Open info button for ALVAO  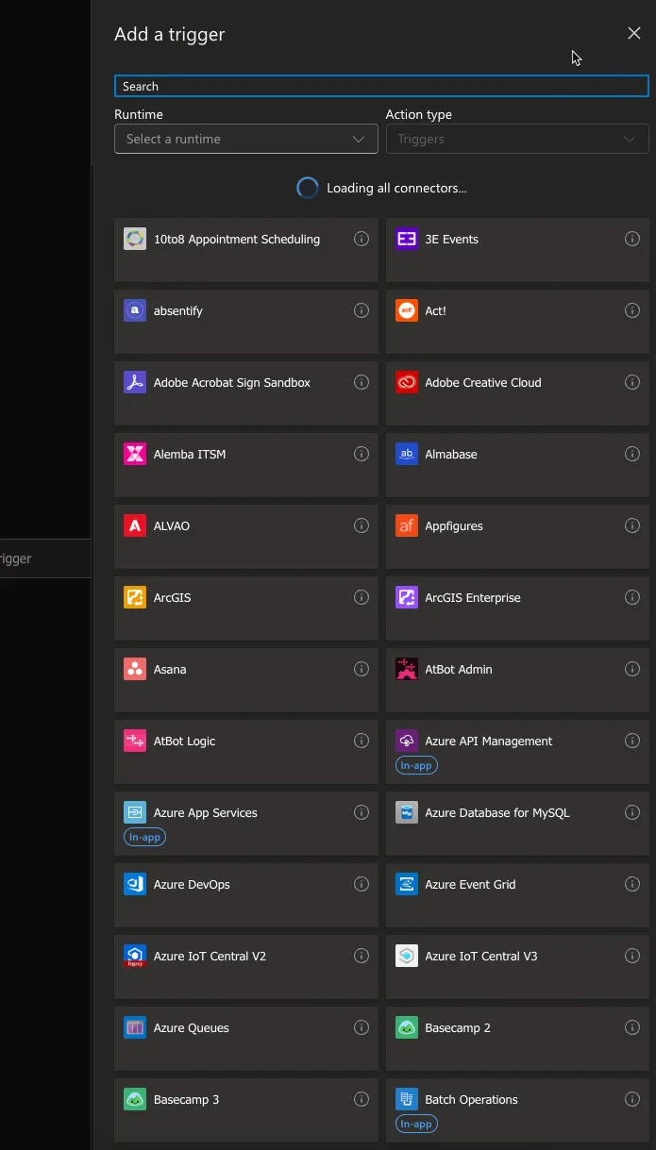point(362,526)
